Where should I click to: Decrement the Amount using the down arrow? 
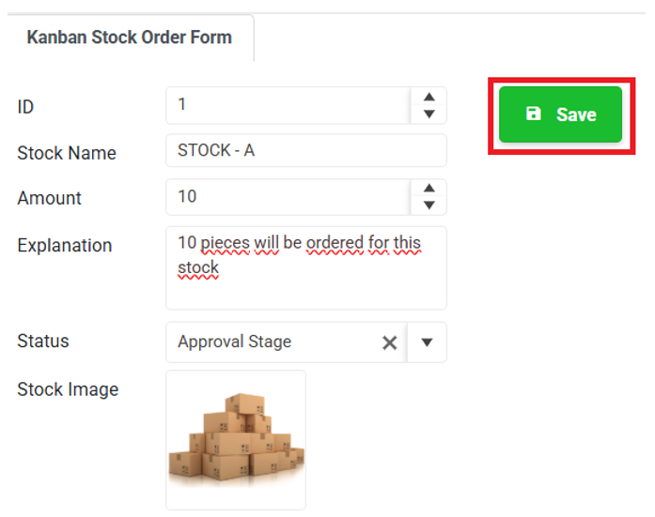coord(429,205)
